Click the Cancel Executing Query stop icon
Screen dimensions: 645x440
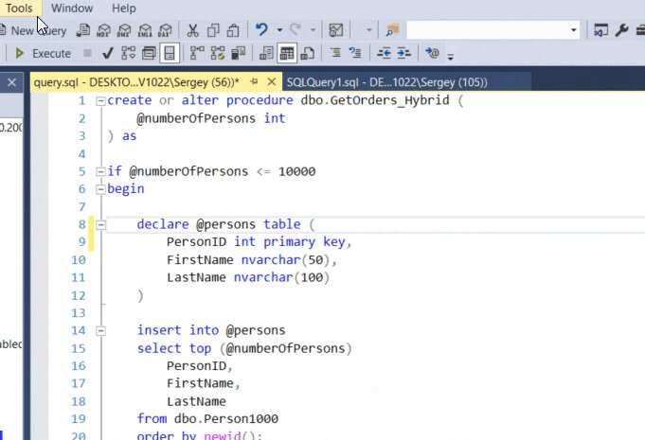coord(88,53)
